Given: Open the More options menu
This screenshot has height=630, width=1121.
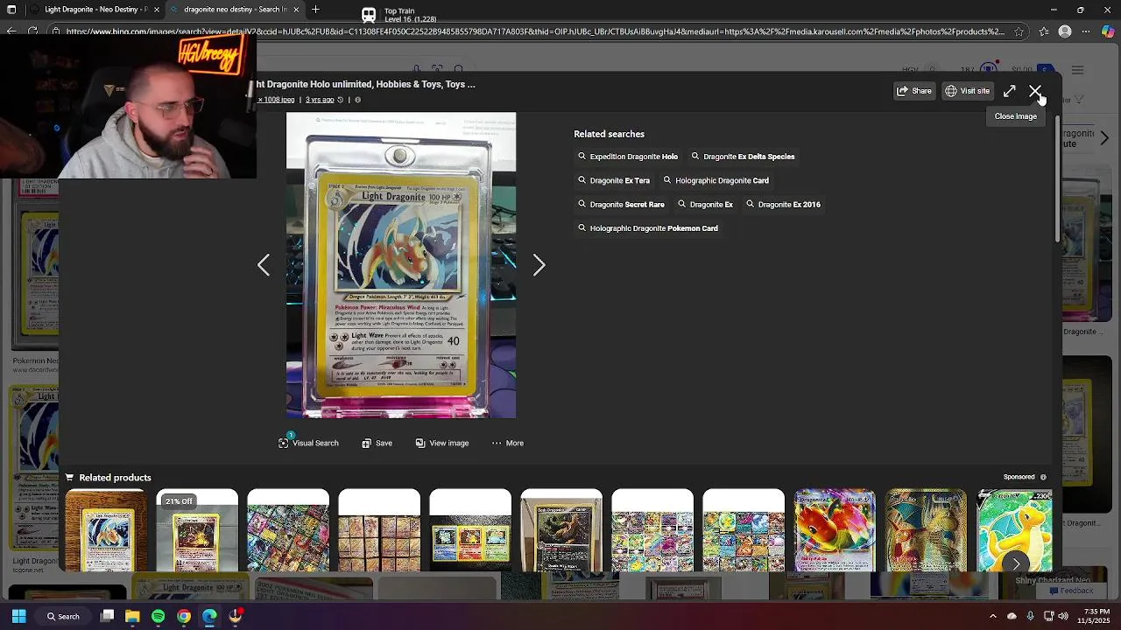Looking at the screenshot, I should pos(507,443).
